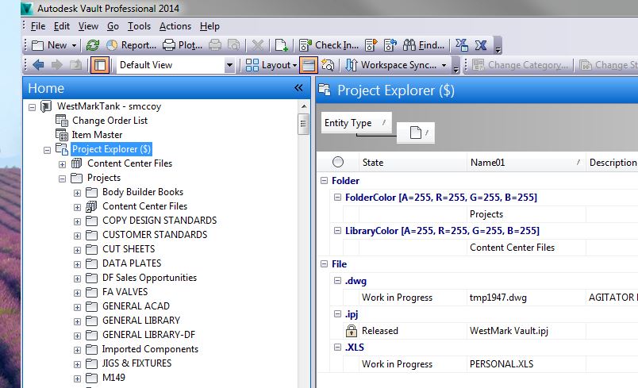Click the Plot printer button
Screen dimensions: 638x388
pos(183,45)
